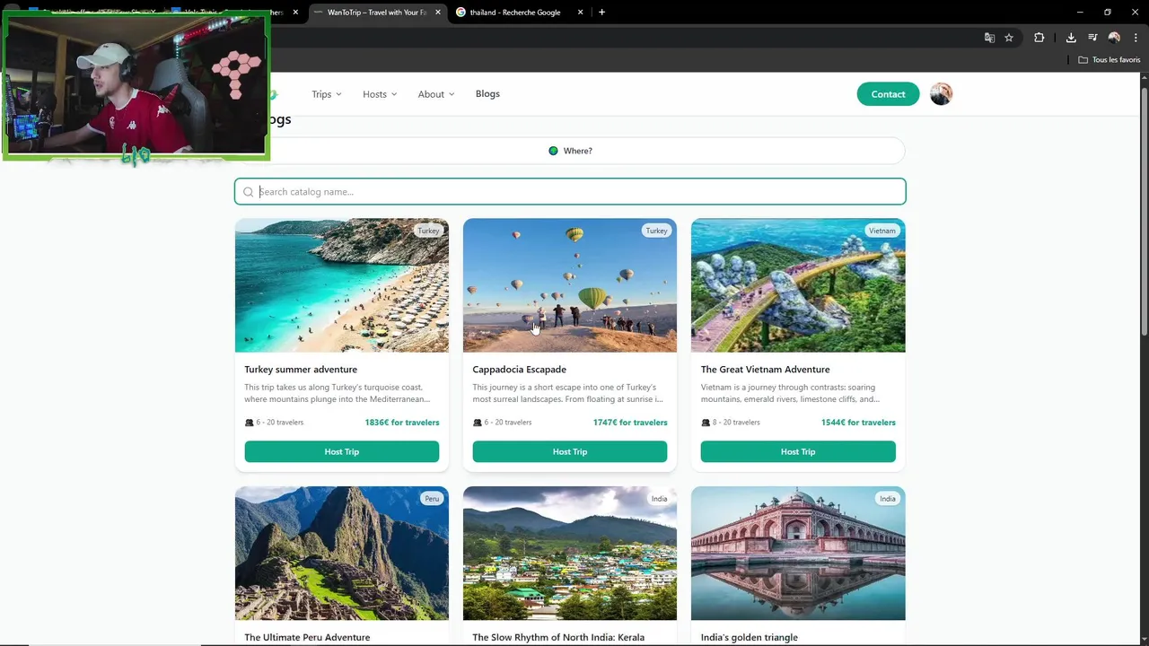Open the Turkey beach thumbnail image
Screen dimensions: 1149x646
342,285
